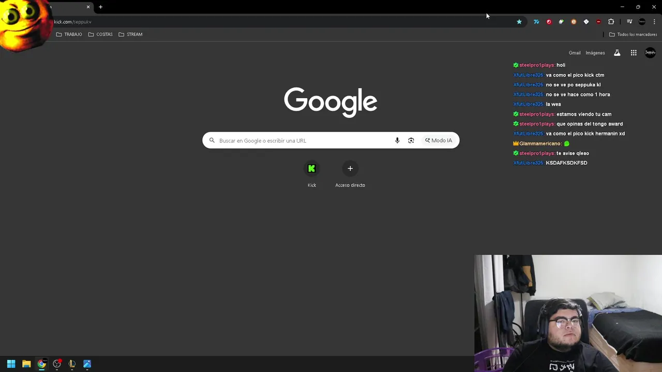The width and height of the screenshot is (662, 372).
Task: Open the COSITAS bookmarks folder
Action: 100,34
